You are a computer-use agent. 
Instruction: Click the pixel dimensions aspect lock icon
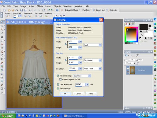pos(66,44)
